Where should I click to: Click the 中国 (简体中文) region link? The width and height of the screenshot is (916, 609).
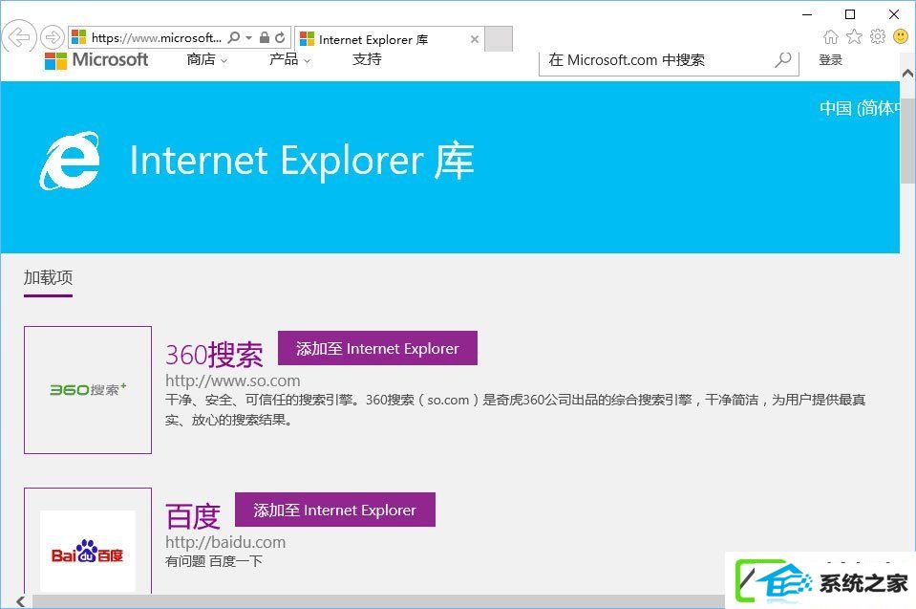click(860, 108)
